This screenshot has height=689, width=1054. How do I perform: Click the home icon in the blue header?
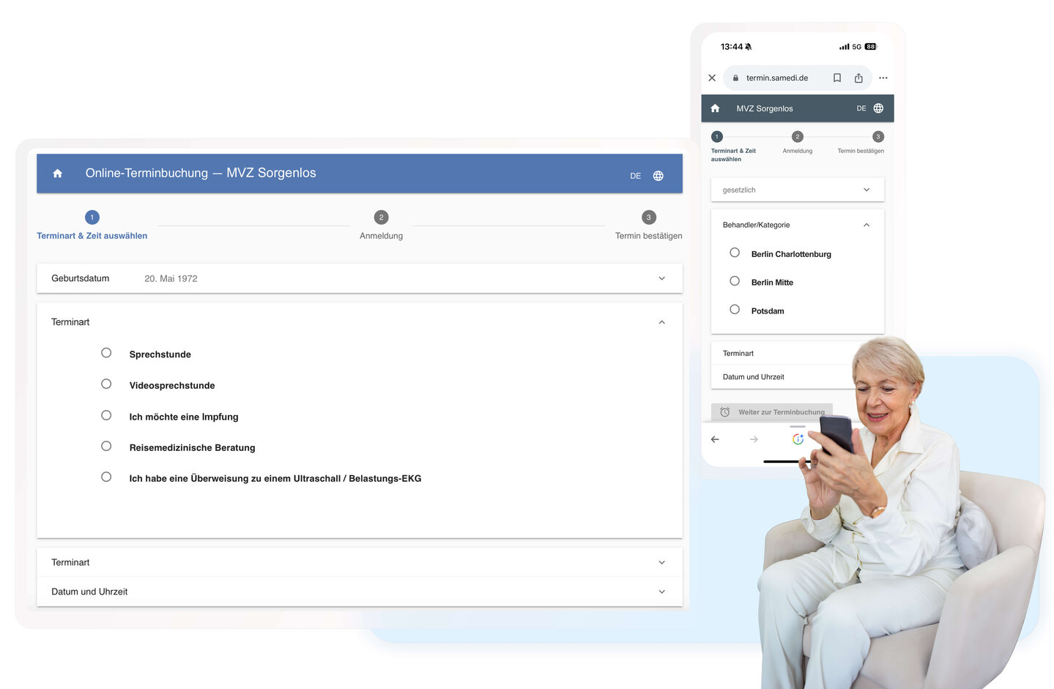pyautogui.click(x=57, y=173)
